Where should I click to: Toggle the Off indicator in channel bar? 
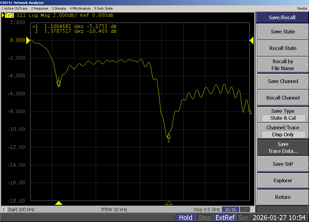[x=245, y=209]
